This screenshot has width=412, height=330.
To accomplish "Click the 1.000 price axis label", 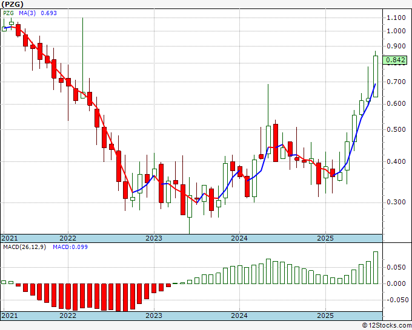I will pos(396,31).
